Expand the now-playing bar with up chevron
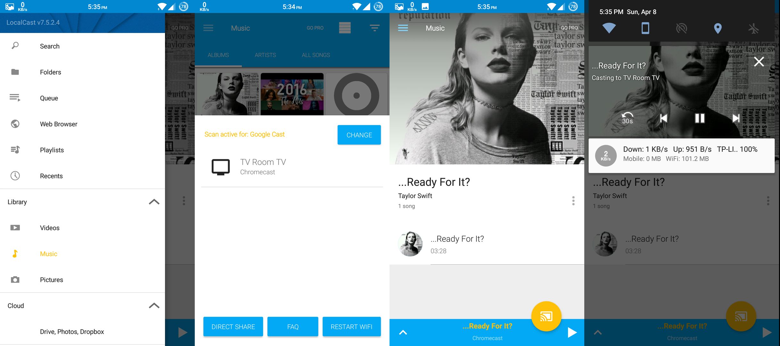This screenshot has height=346, width=780. 403,333
